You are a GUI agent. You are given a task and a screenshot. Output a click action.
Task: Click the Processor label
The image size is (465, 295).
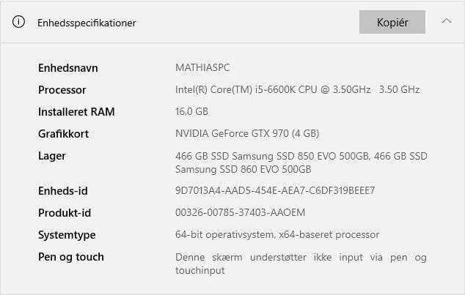pos(62,90)
